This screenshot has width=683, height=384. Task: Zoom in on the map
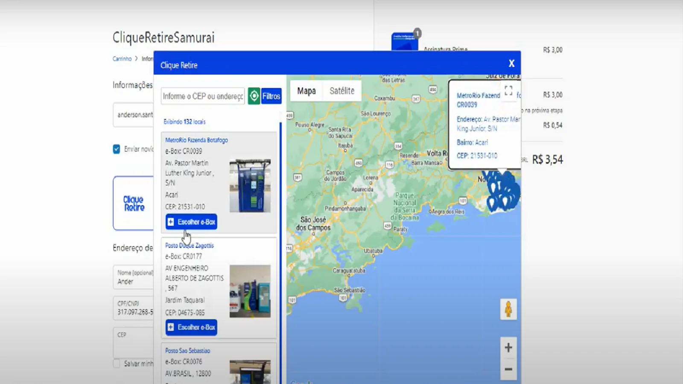508,348
